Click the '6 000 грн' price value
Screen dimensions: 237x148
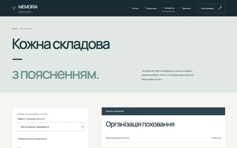pos(216,138)
